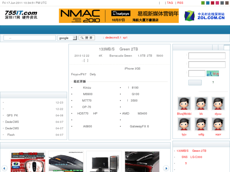
Task: Click the search button with magnifier
Action: pos(86,38)
